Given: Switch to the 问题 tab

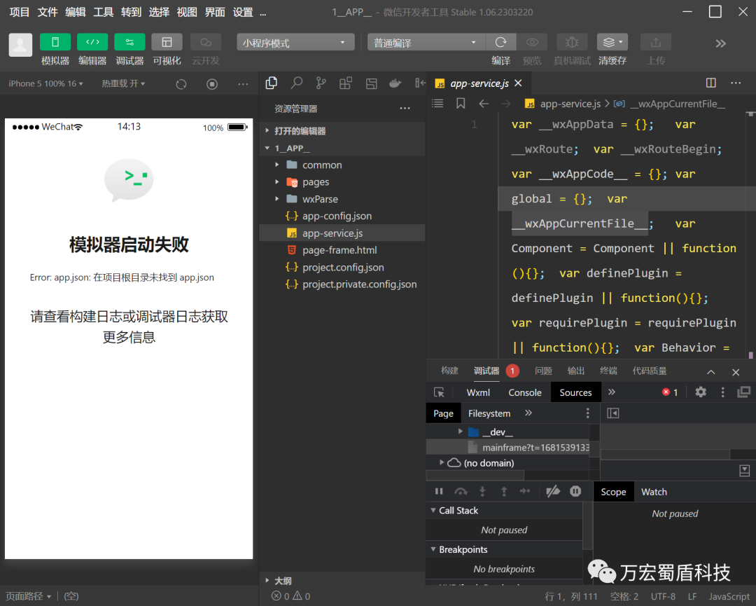Looking at the screenshot, I should [543, 371].
